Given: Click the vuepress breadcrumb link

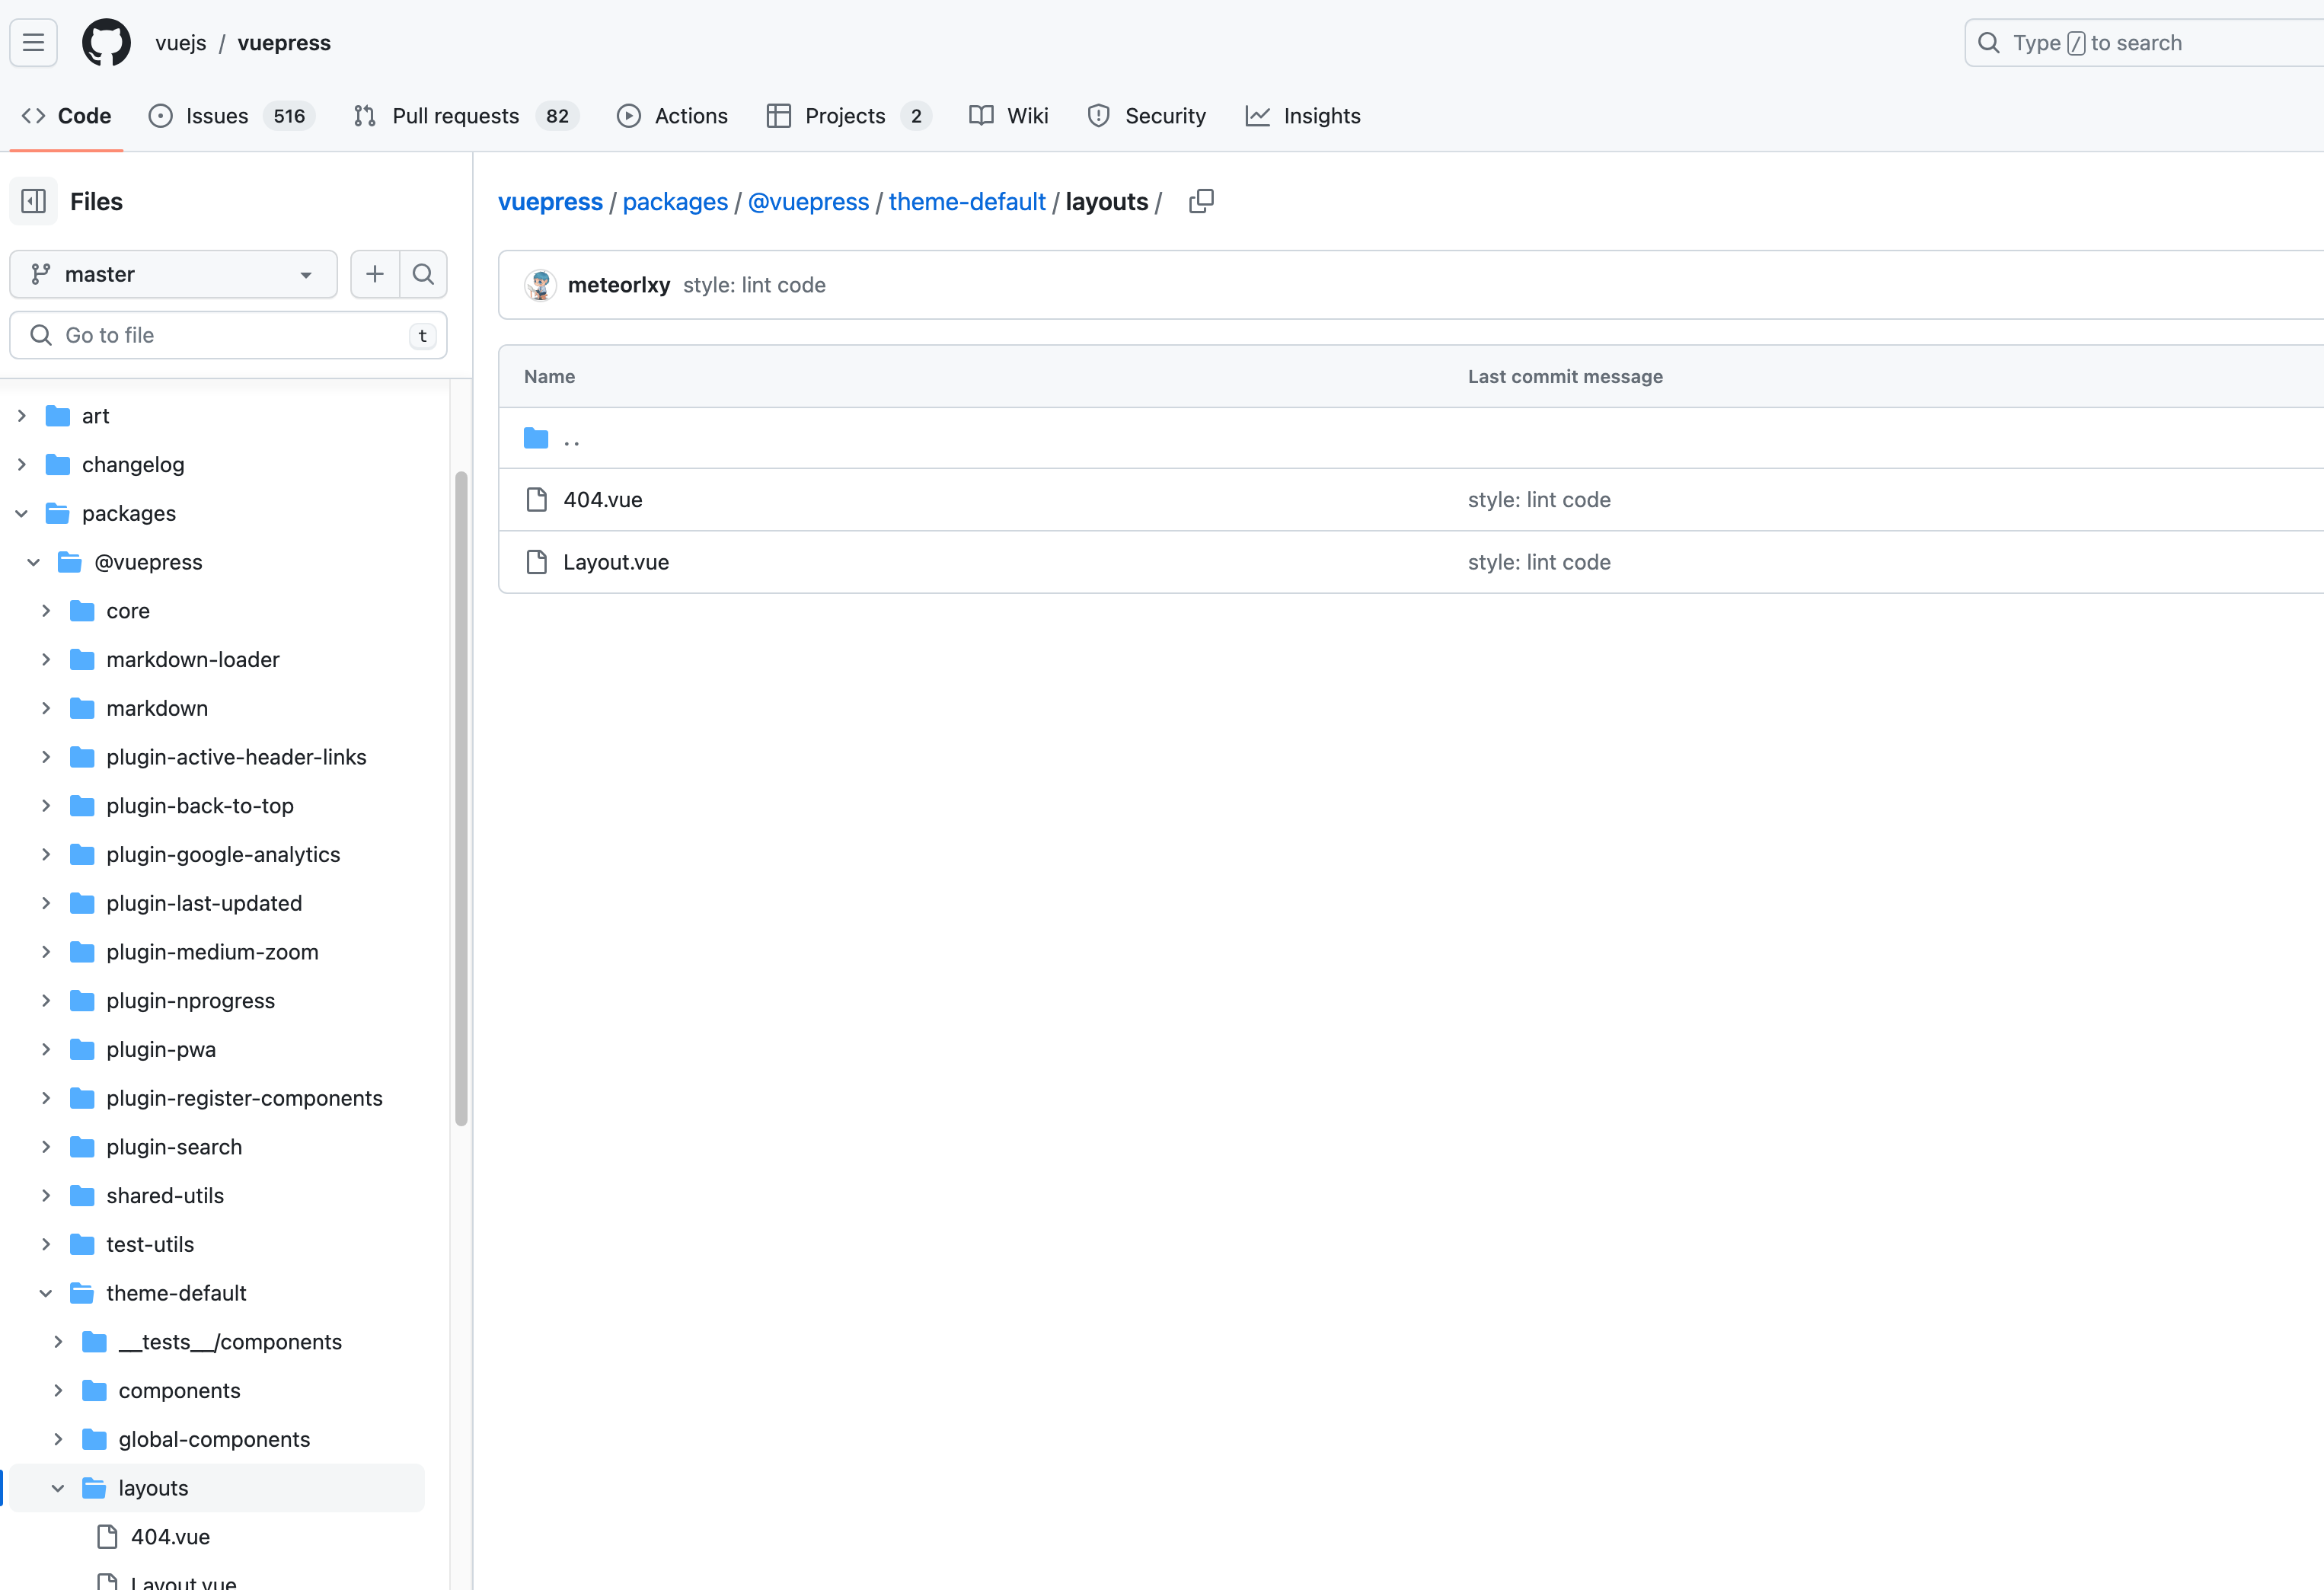Looking at the screenshot, I should pos(550,201).
